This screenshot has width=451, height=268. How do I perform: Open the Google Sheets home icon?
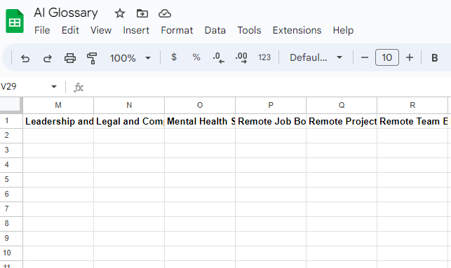15,21
